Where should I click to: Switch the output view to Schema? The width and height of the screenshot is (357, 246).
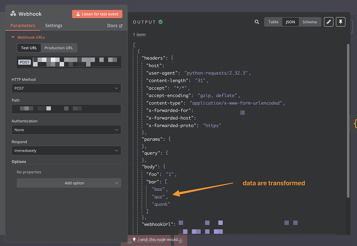pyautogui.click(x=310, y=22)
